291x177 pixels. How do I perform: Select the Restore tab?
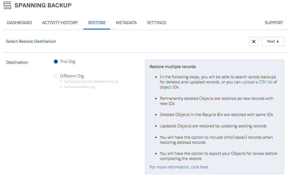[x=97, y=23]
